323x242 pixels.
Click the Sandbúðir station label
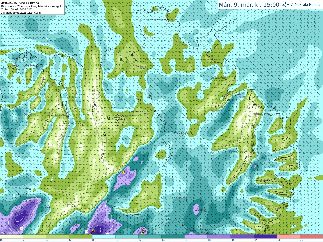(x=69, y=205)
